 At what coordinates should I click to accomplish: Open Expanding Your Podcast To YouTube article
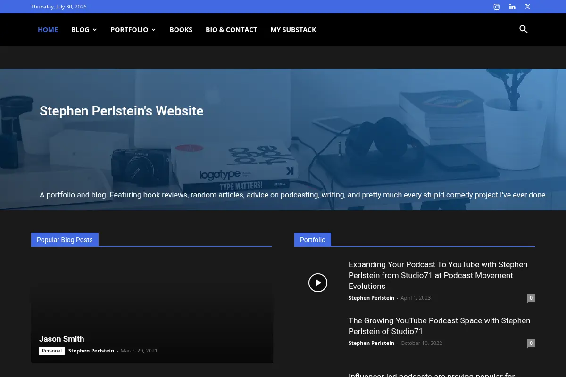click(x=438, y=275)
